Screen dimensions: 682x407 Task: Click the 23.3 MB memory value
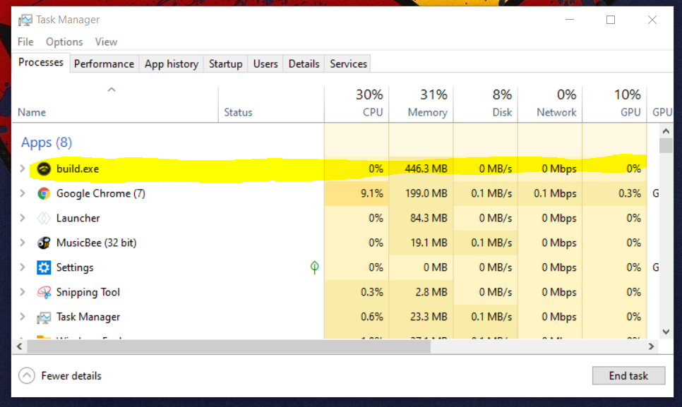(x=429, y=317)
